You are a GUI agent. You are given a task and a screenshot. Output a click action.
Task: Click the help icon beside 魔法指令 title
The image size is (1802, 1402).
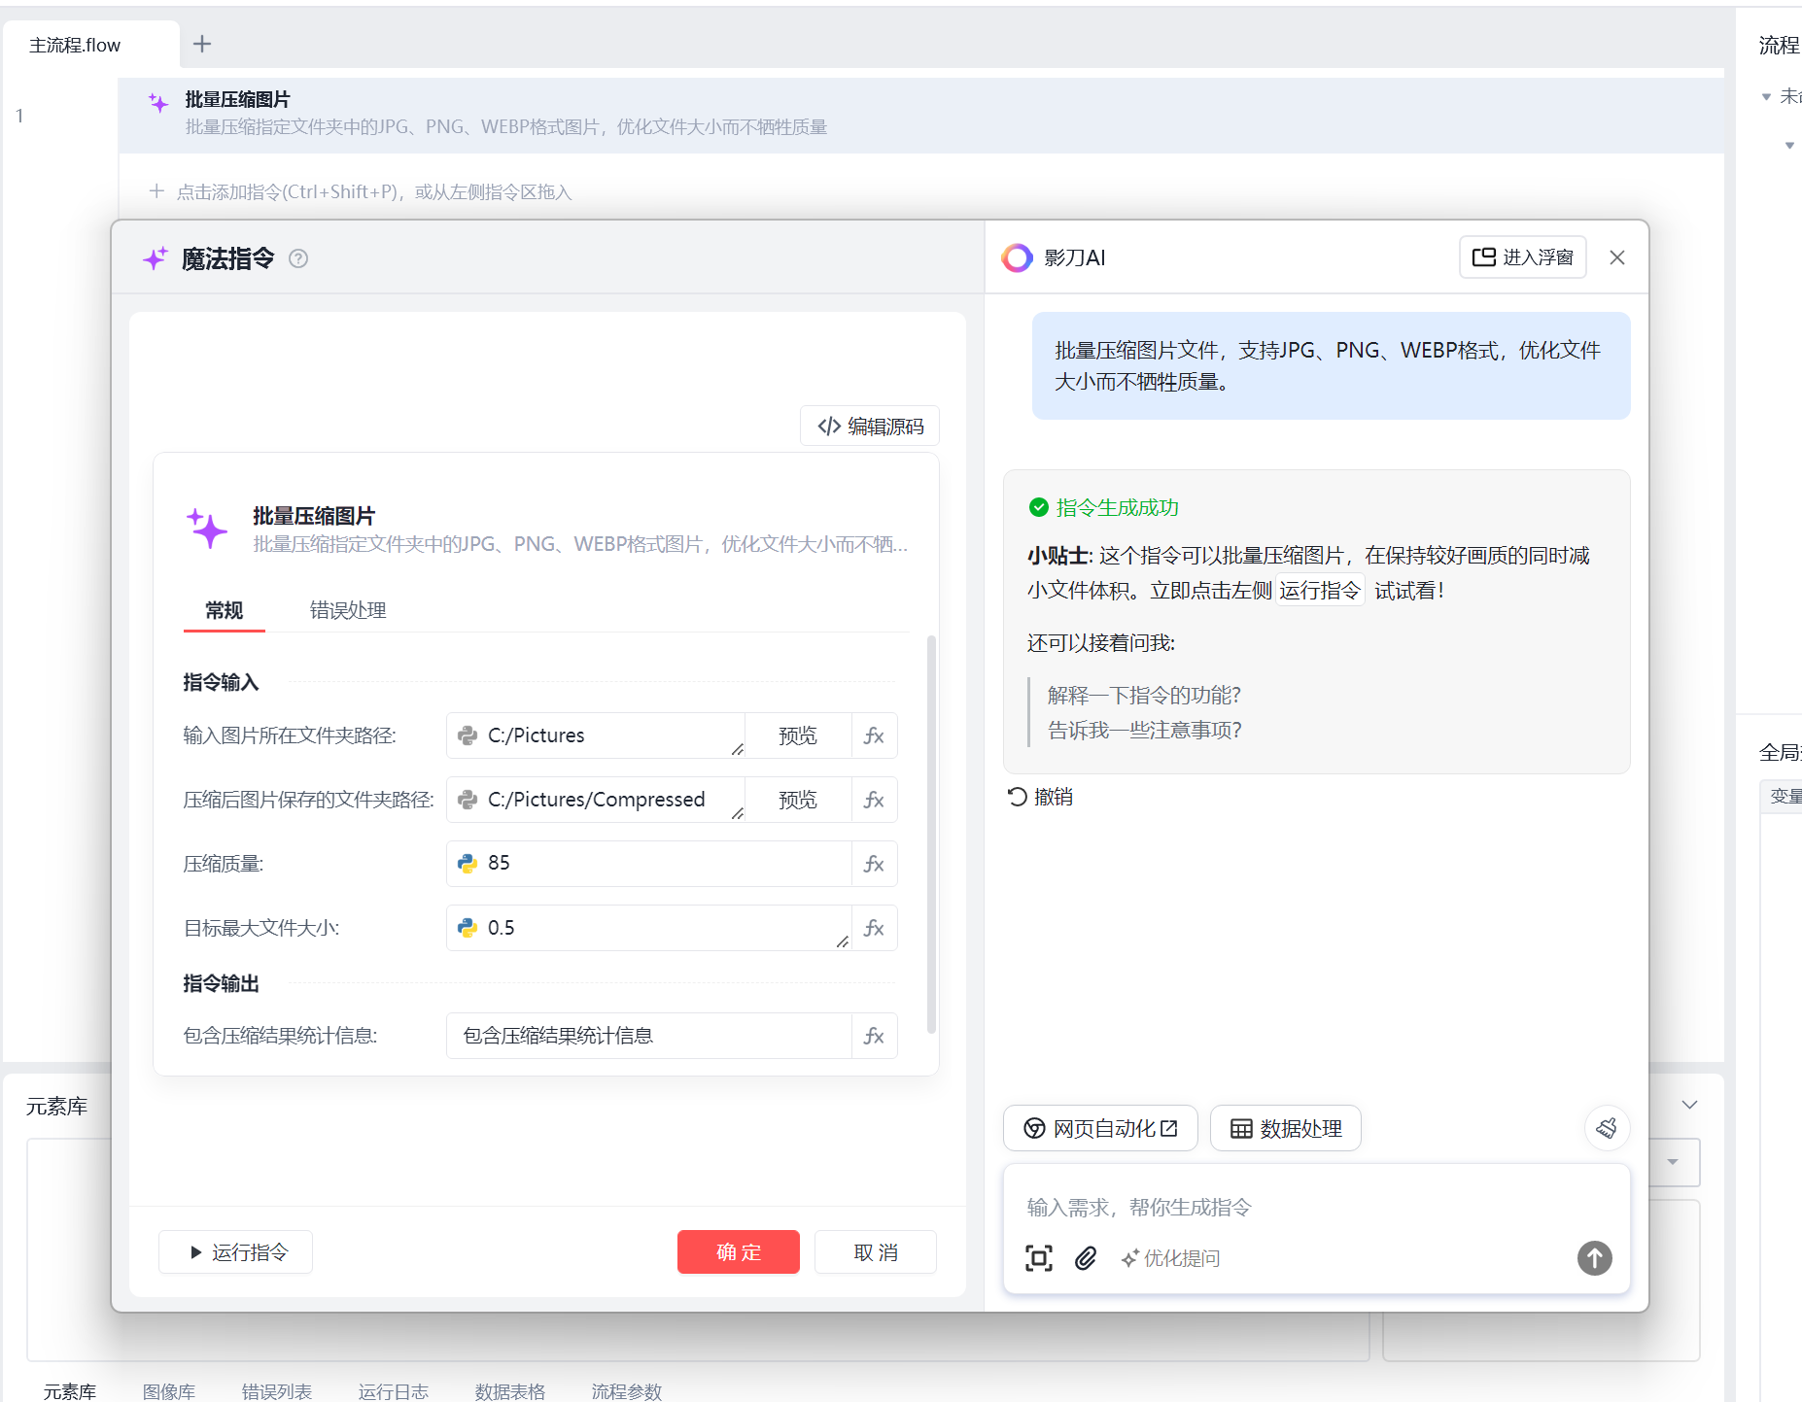pos(298,258)
